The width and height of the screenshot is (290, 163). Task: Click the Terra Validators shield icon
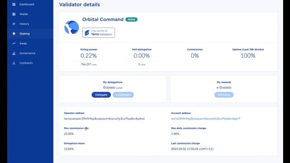tap(87, 33)
